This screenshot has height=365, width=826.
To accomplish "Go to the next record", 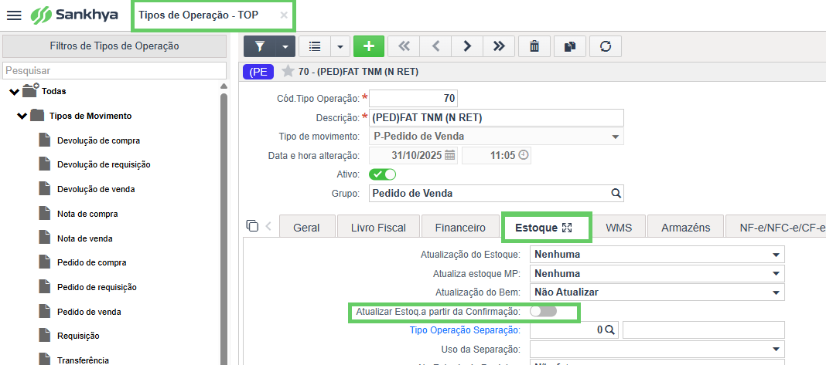I will coord(467,46).
